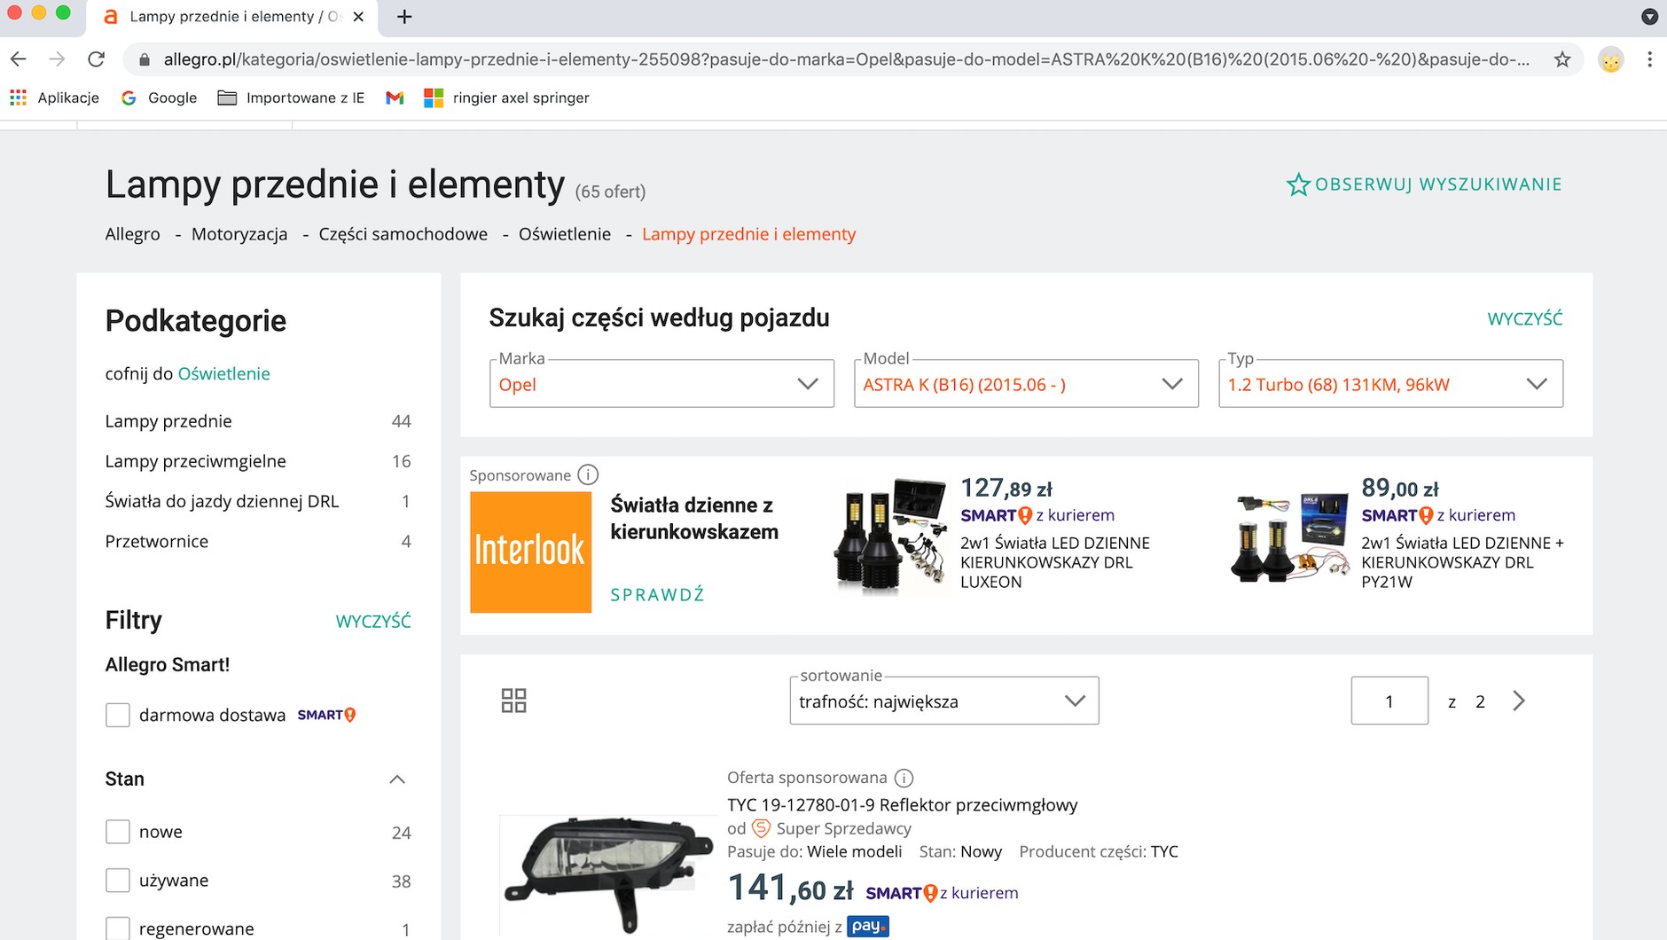This screenshot has width=1667, height=940.
Task: Click OBSERWUJ WYSZUKIWANIE link
Action: 1437,184
